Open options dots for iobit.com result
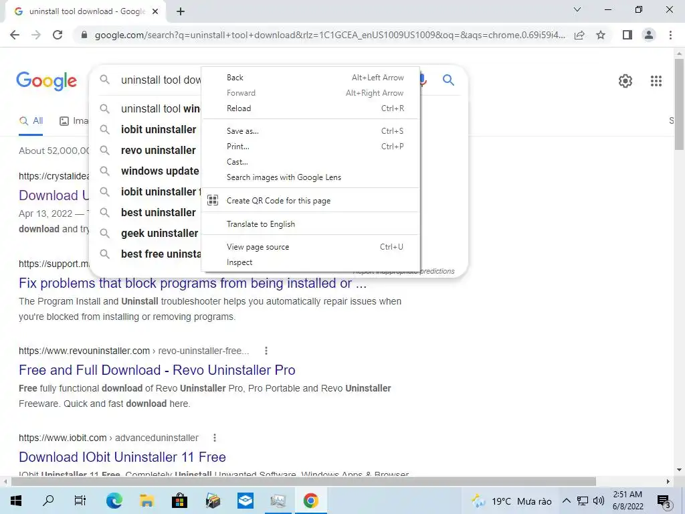 (215, 438)
